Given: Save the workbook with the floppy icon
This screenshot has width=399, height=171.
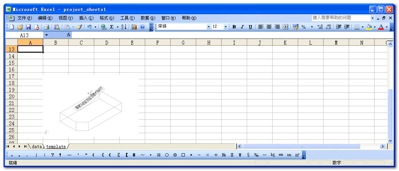Looking at the screenshot, I should coord(28,27).
